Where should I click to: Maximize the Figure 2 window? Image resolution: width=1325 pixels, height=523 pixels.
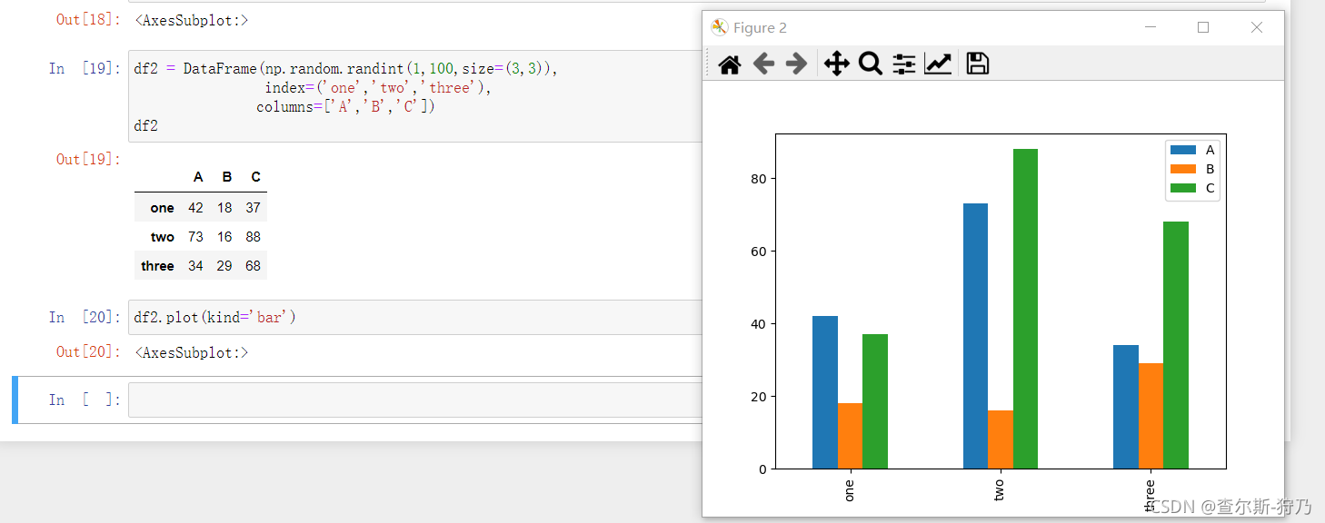(x=1203, y=27)
